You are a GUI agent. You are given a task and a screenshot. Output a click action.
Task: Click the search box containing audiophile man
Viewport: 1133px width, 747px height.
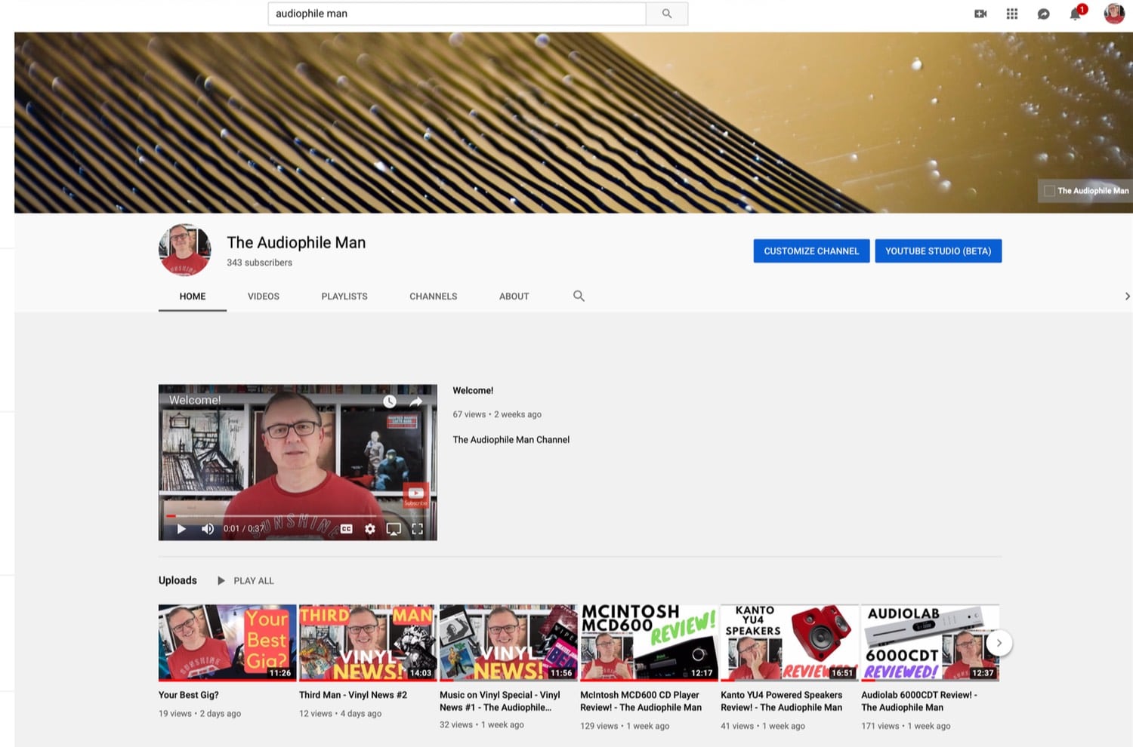457,14
